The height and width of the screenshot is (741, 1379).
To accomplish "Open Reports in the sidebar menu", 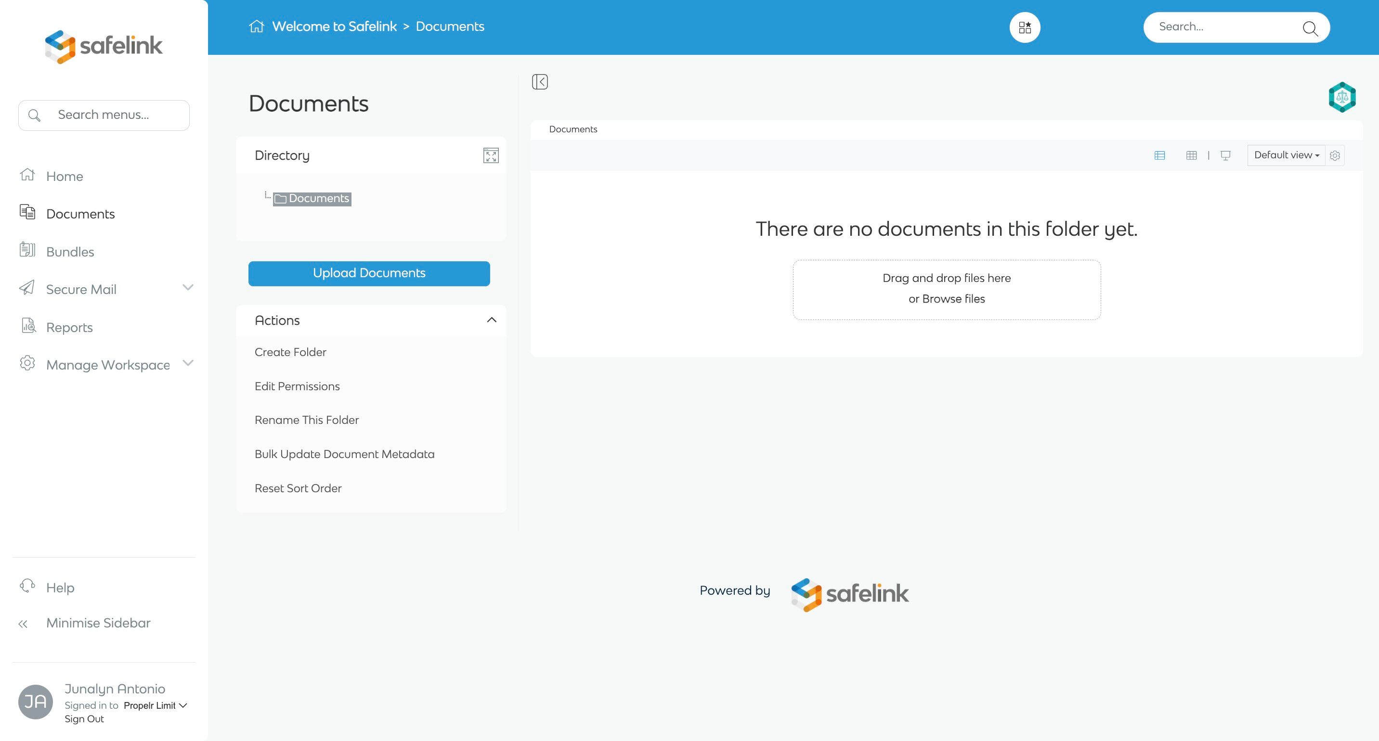I will tap(70, 327).
